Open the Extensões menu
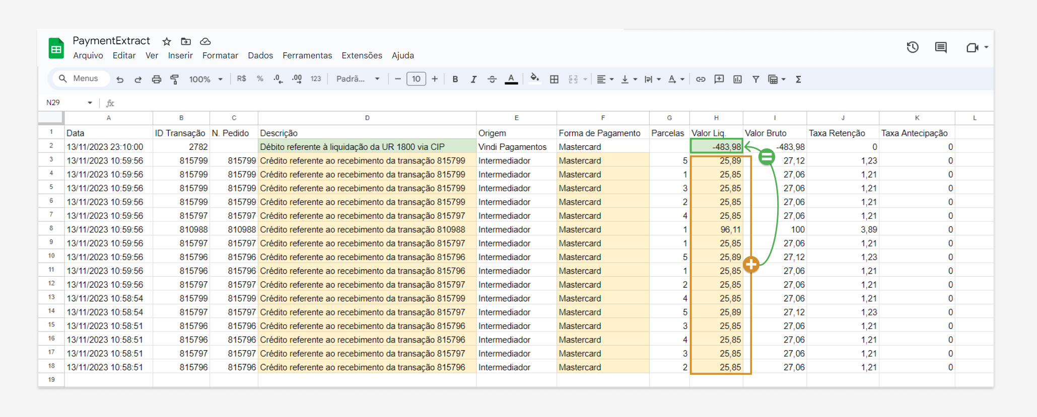 point(362,55)
